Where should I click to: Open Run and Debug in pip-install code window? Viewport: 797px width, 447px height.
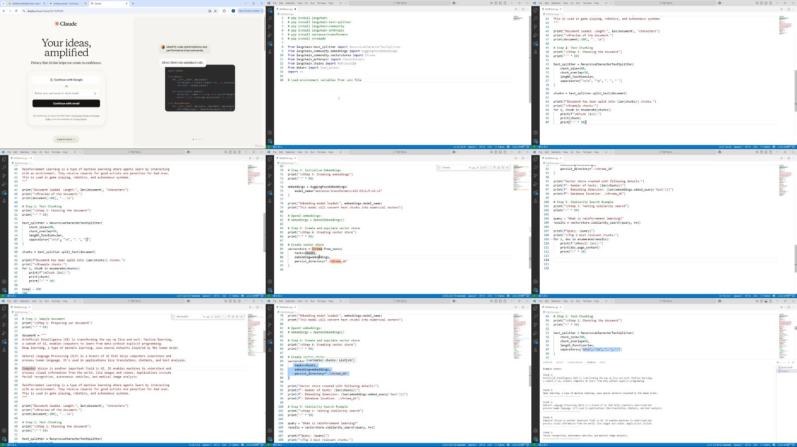(270, 35)
